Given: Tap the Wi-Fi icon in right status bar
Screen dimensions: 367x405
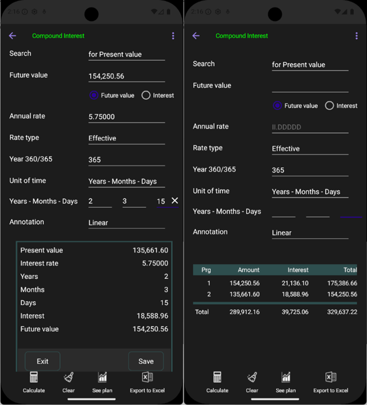Looking at the screenshot, I should [337, 12].
